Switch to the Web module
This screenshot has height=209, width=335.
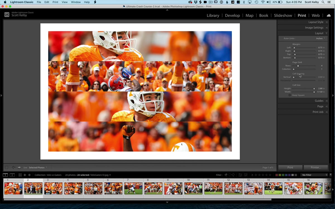point(316,16)
